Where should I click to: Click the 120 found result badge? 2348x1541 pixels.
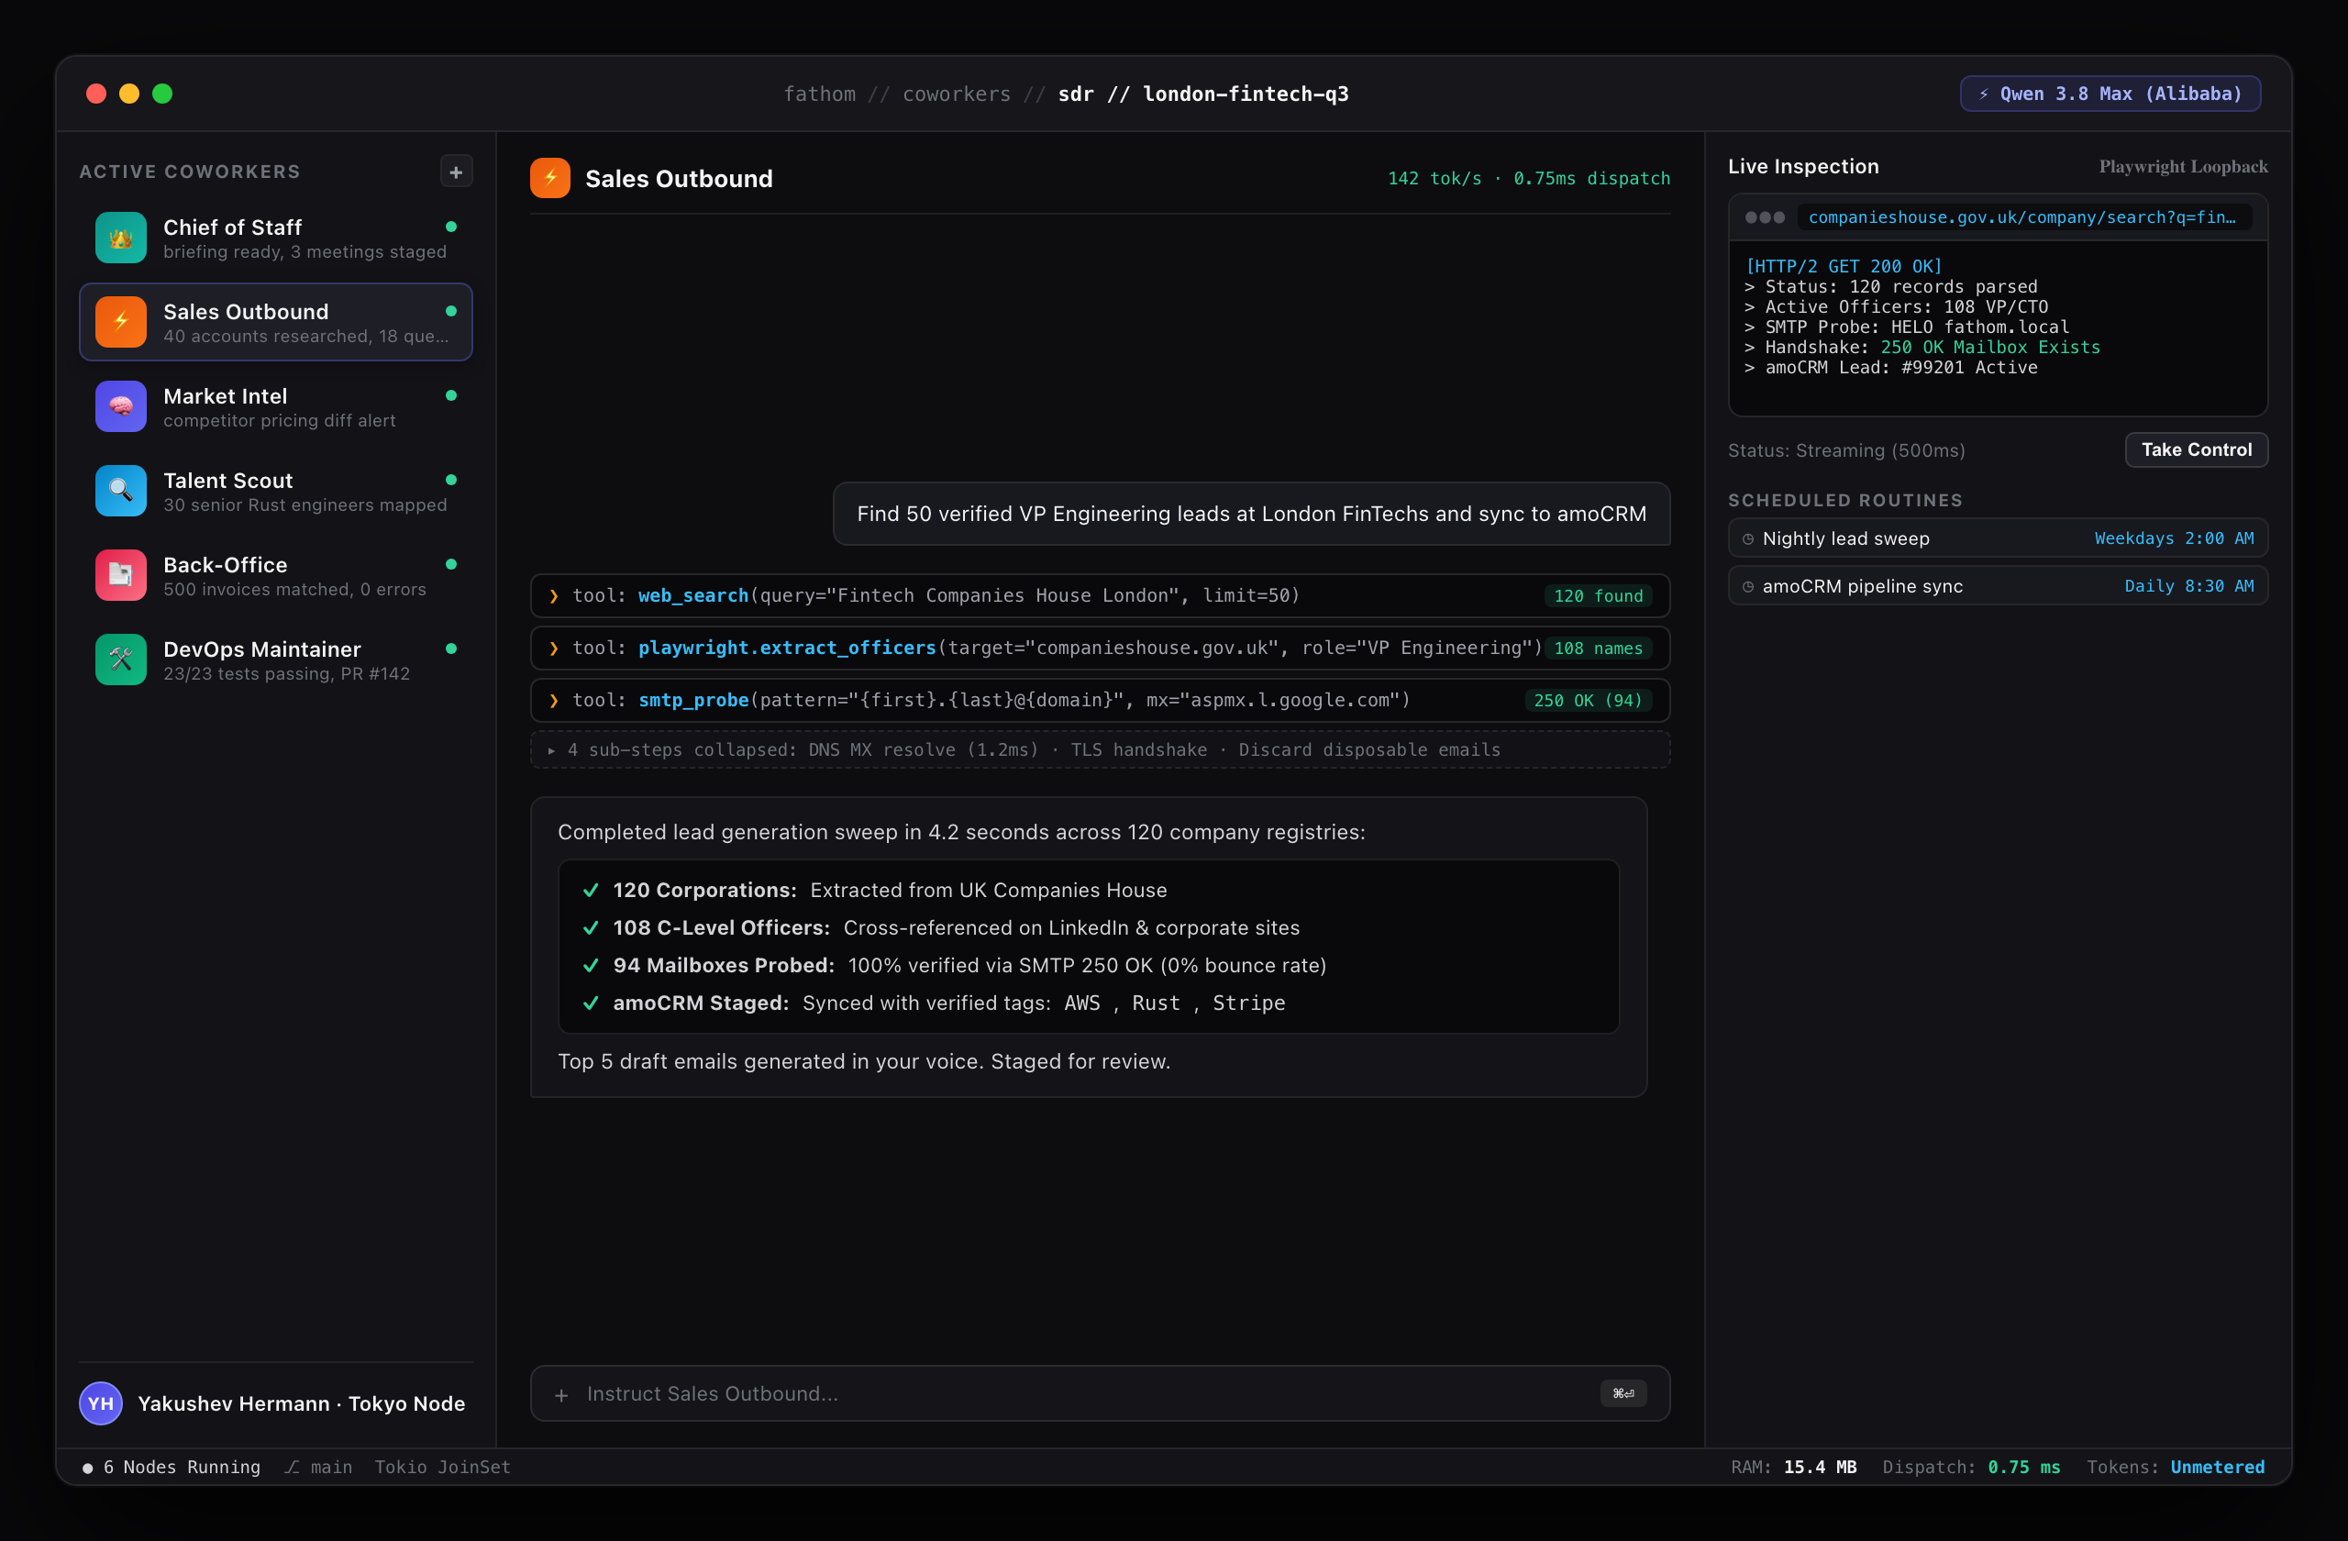coord(1599,596)
